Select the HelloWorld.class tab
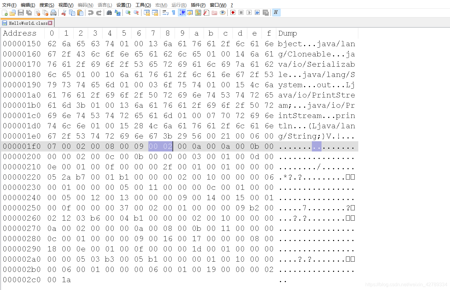This screenshot has width=450, height=290. pos(27,23)
